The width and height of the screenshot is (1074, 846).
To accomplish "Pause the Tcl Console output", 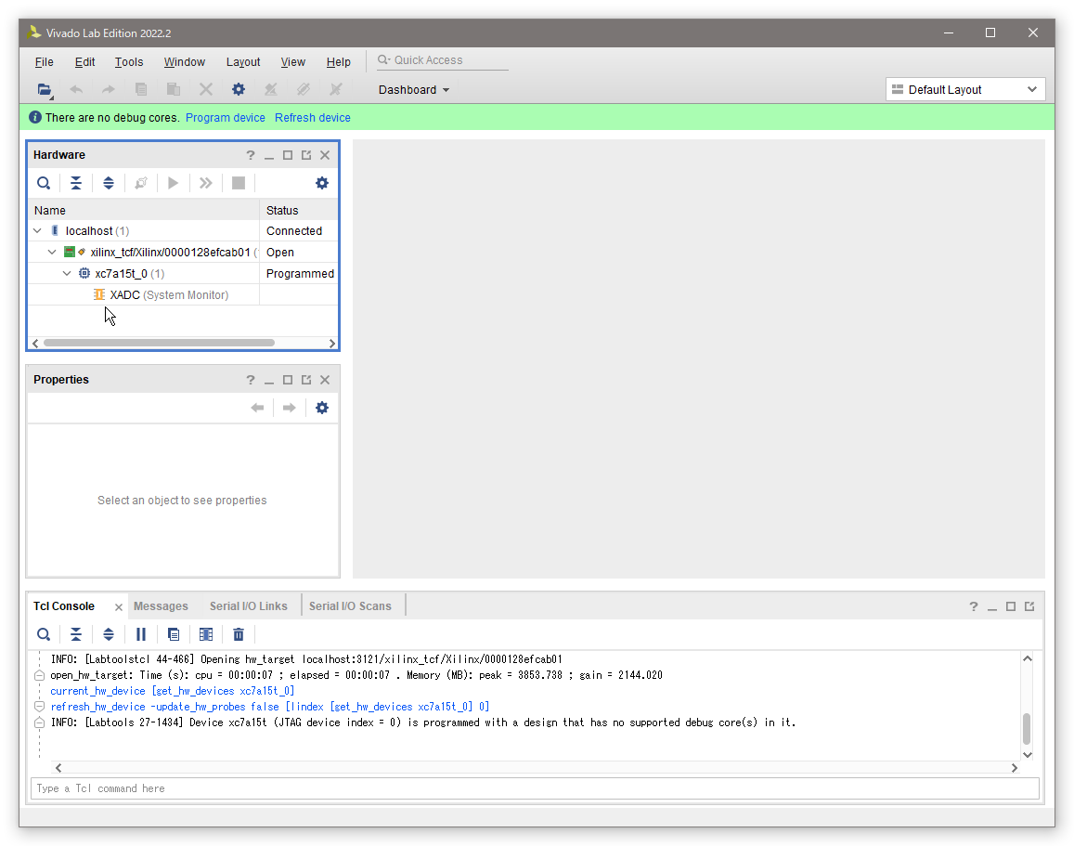I will [141, 634].
